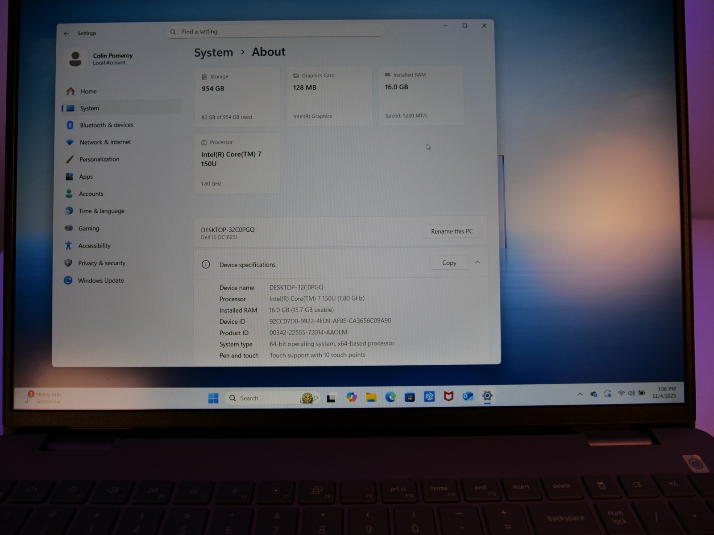The width and height of the screenshot is (714, 535).
Task: Click the battery tray icon
Action: click(642, 393)
